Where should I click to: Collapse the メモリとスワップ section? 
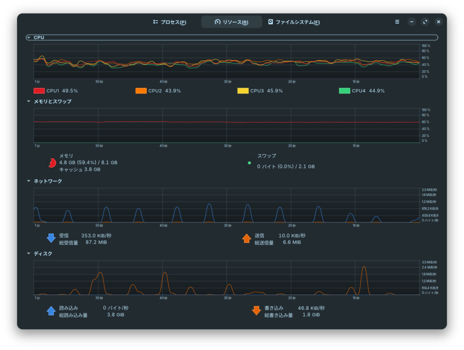click(29, 101)
